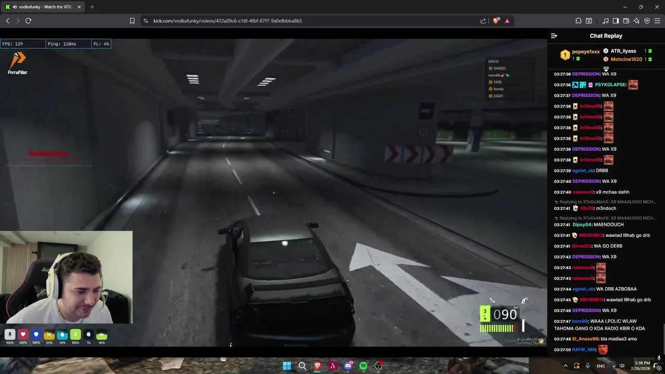Open the Brave VPN shield icon

click(647, 21)
